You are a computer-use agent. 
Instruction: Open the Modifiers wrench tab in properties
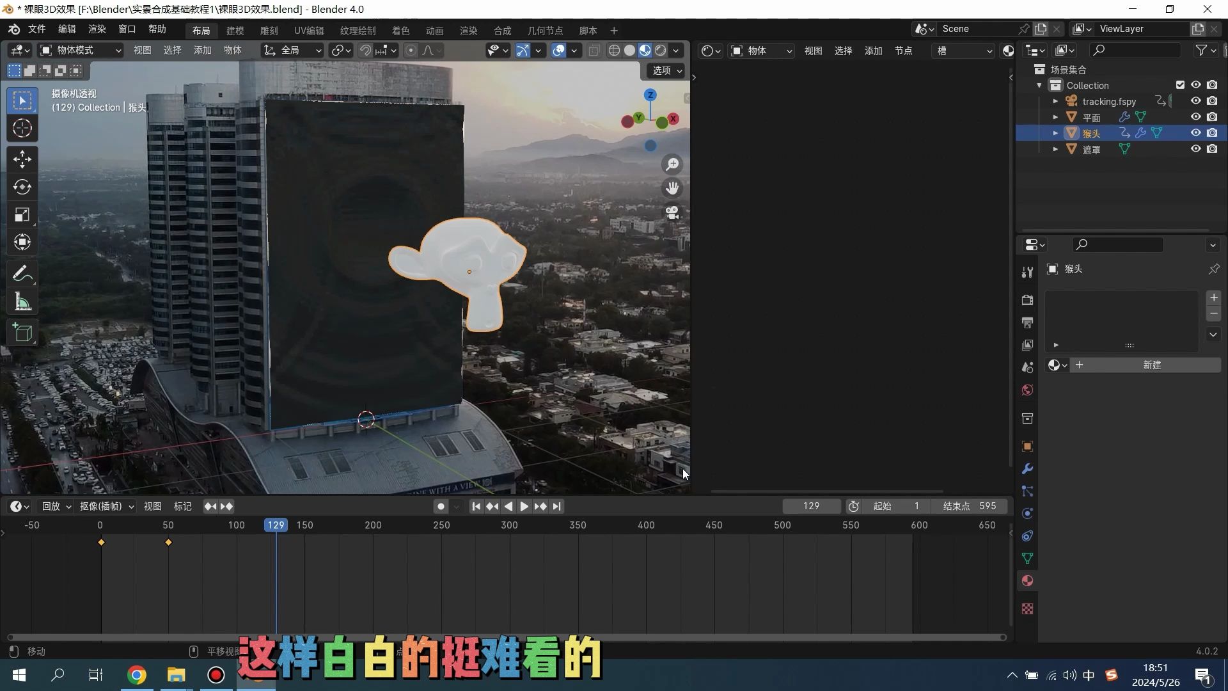1027,469
